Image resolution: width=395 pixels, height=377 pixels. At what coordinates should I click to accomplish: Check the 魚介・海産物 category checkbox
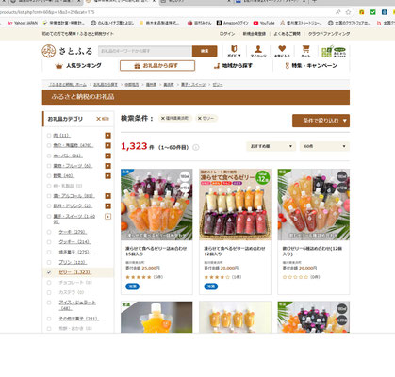point(49,145)
